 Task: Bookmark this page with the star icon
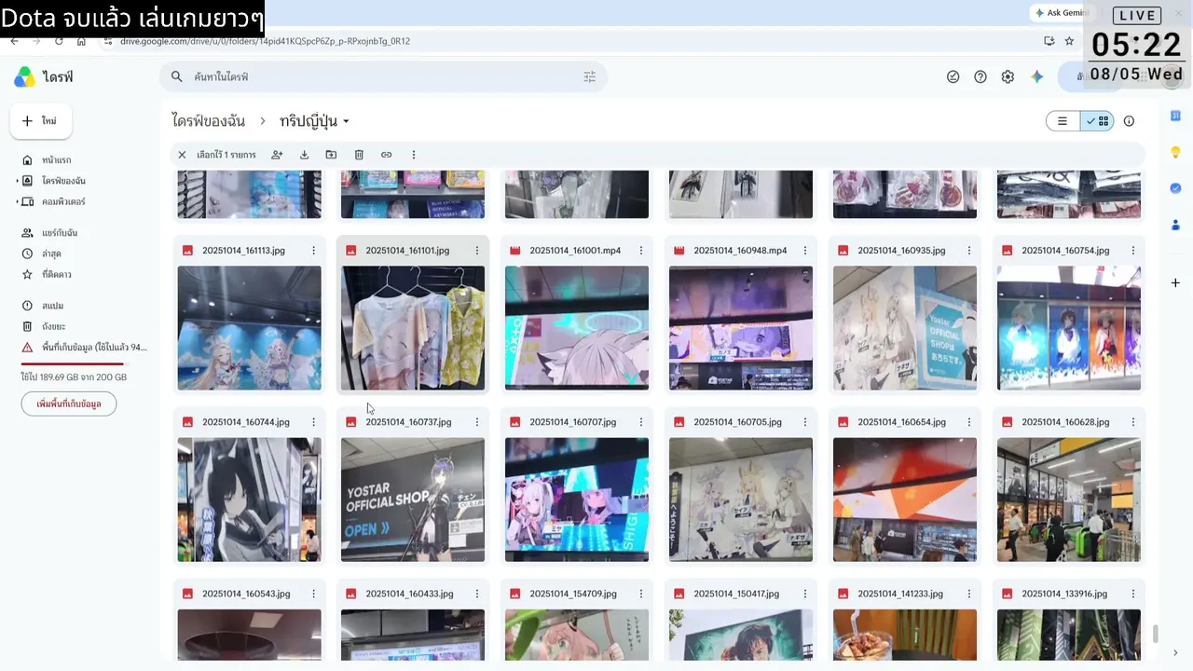(x=1069, y=41)
